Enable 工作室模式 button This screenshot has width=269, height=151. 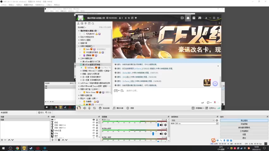[x=244, y=131]
